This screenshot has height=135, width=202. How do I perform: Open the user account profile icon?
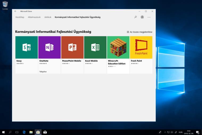coord(142,17)
